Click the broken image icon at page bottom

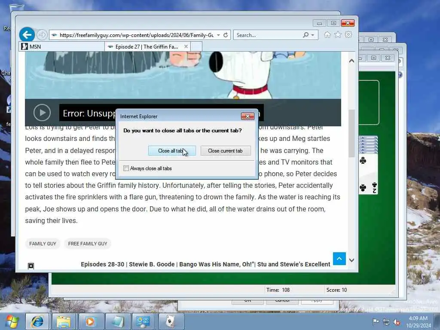(x=31, y=266)
